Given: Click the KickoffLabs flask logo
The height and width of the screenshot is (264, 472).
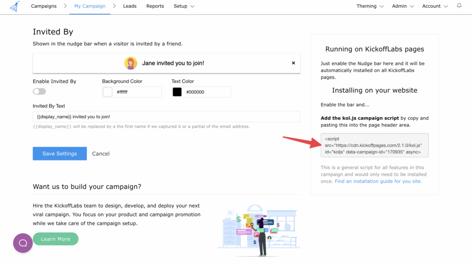Looking at the screenshot, I should (14, 6).
